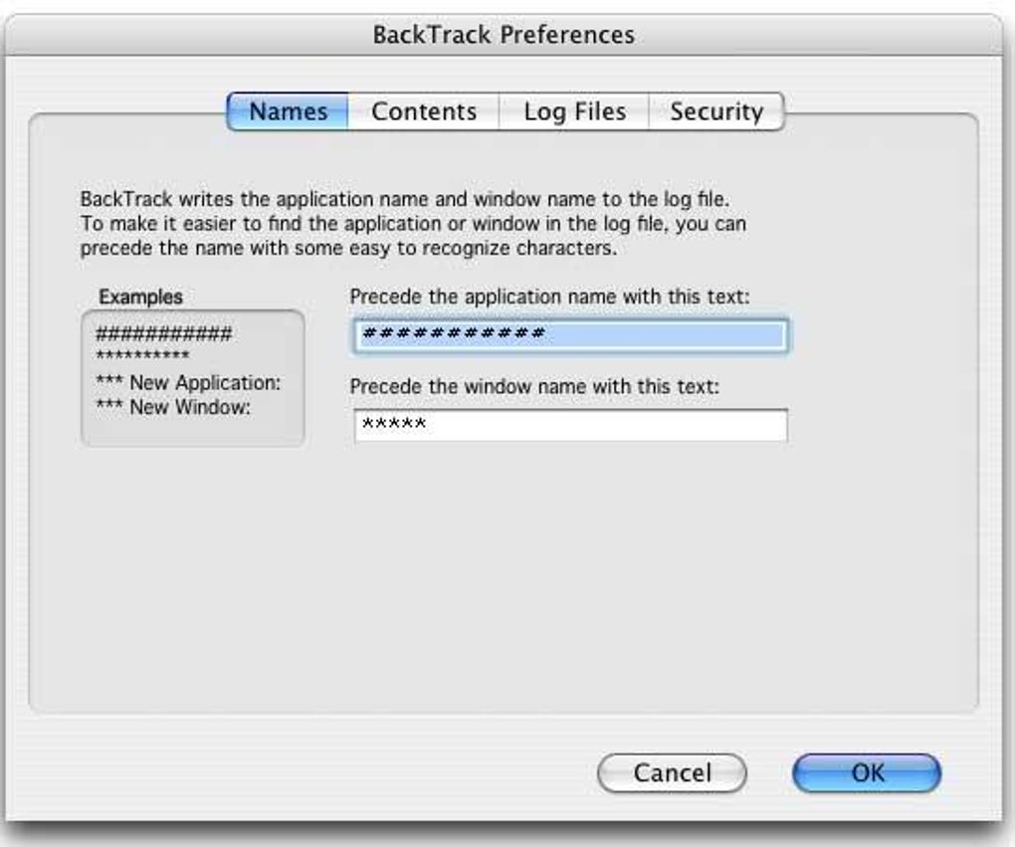This screenshot has height=847, width=1015.
Task: Confirm preferences with the OK button
Action: pyautogui.click(x=867, y=772)
